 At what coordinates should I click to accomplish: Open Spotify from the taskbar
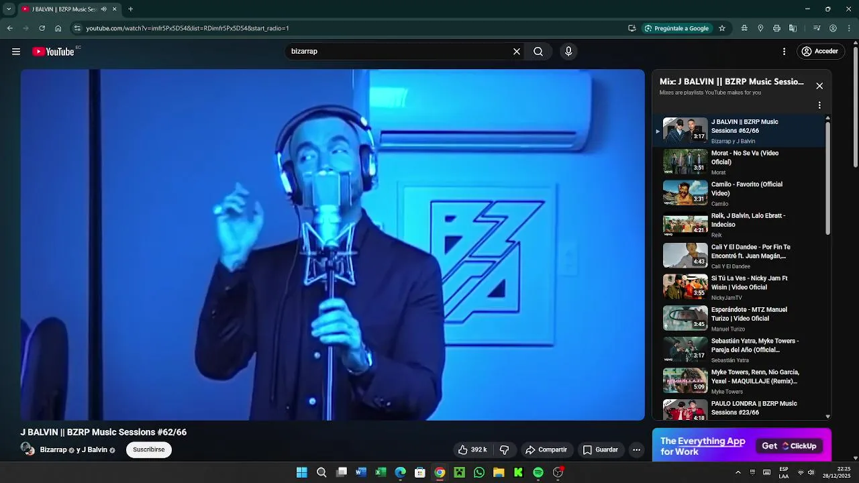[538, 473]
